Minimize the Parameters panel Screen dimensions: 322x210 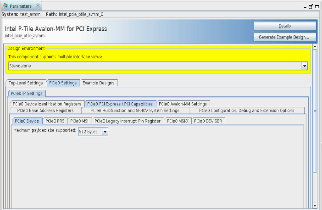(x=305, y=7)
